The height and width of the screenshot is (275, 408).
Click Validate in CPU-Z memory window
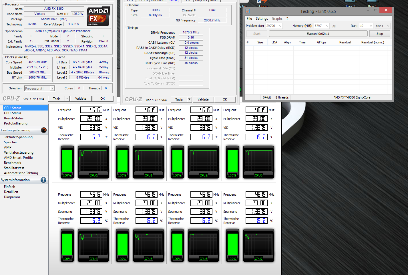point(203,99)
